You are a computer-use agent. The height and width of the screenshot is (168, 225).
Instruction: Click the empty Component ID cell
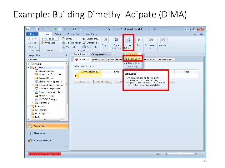[x=90, y=76]
